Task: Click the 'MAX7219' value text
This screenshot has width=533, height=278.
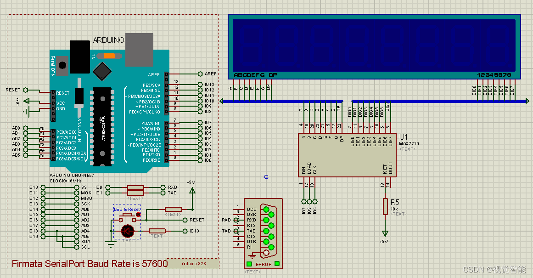Action: 409,144
